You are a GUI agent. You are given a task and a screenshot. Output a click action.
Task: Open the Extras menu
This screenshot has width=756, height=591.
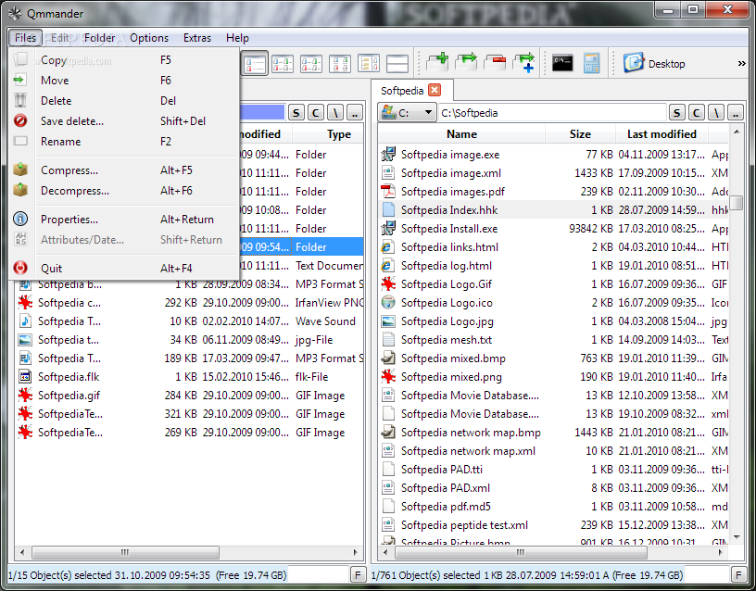(x=197, y=38)
